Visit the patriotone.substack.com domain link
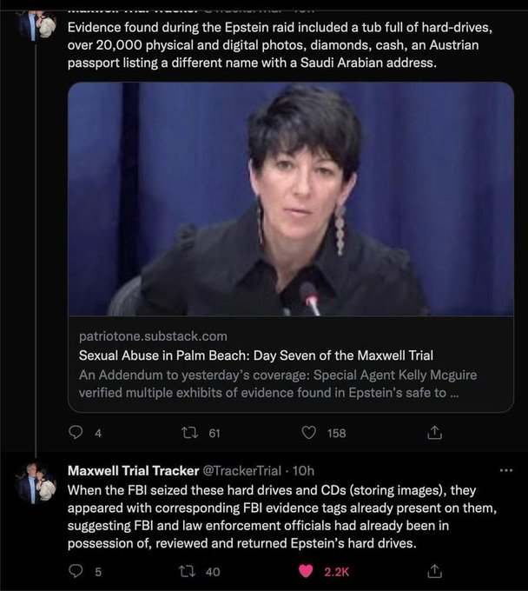The height and width of the screenshot is (591, 528). point(153,335)
